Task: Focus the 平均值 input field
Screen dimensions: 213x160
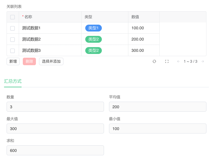Action: pos(158,107)
